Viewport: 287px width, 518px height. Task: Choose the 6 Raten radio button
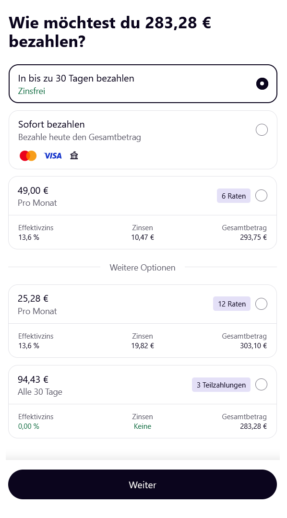pyautogui.click(x=261, y=196)
